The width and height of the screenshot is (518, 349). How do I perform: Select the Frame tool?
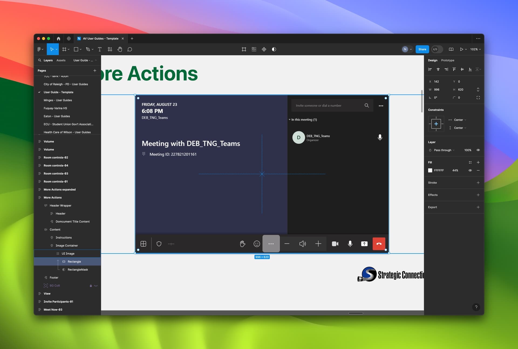(64, 49)
